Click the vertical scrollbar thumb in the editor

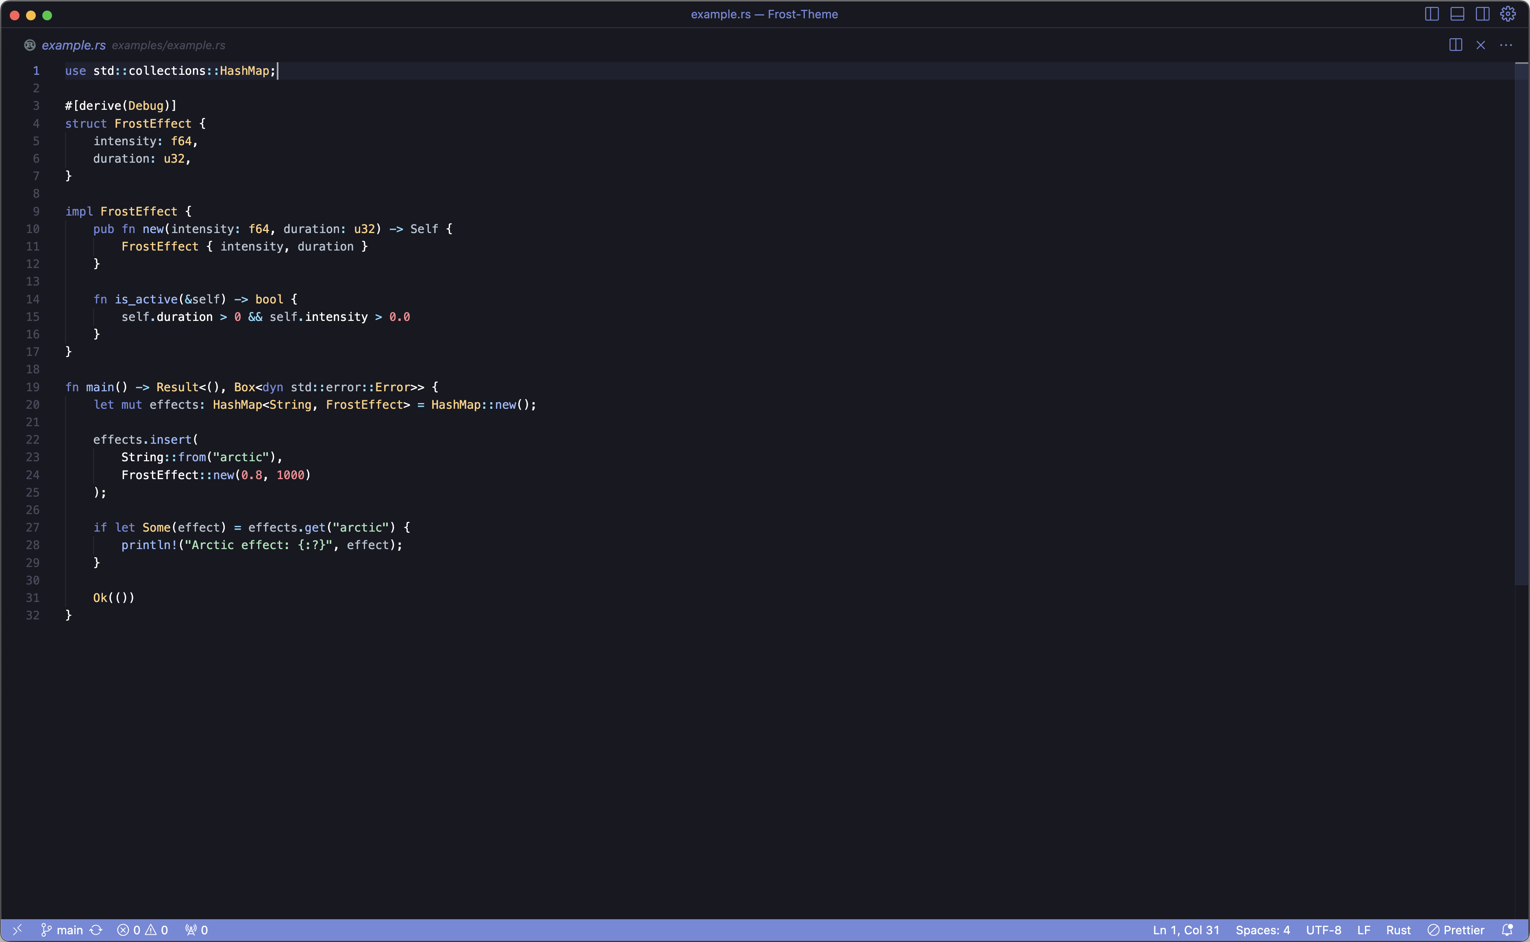point(1521,324)
